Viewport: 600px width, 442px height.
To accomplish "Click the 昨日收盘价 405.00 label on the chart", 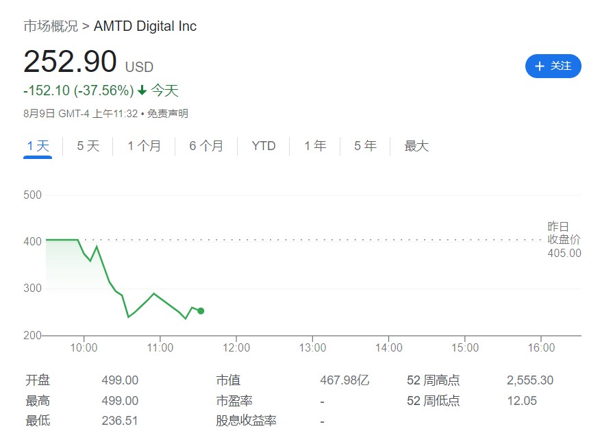I will click(564, 240).
